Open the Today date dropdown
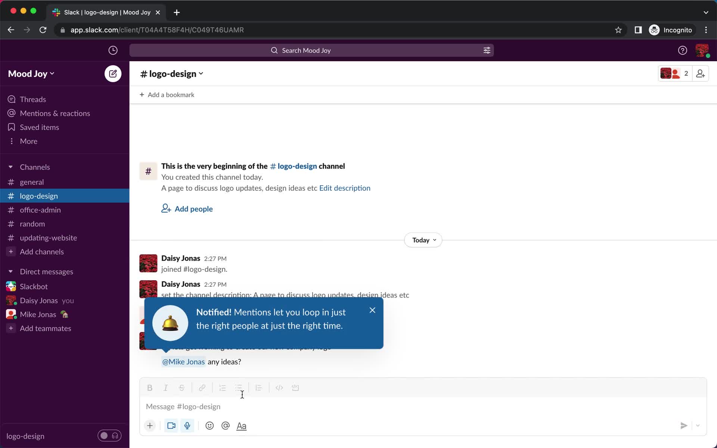 [423, 240]
